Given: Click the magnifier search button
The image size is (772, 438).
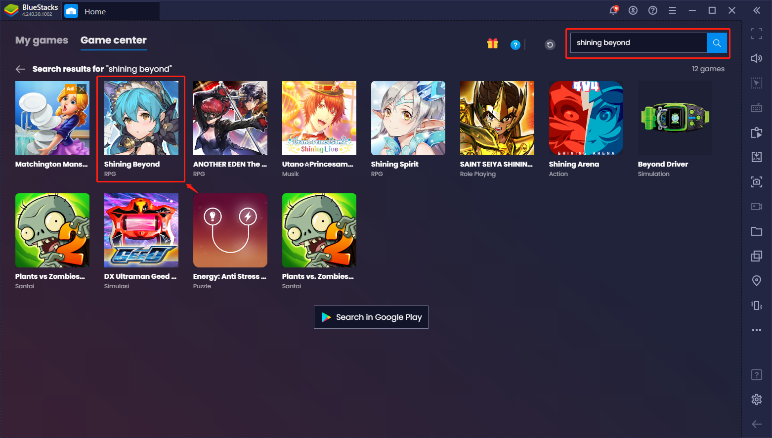Looking at the screenshot, I should 717,43.
